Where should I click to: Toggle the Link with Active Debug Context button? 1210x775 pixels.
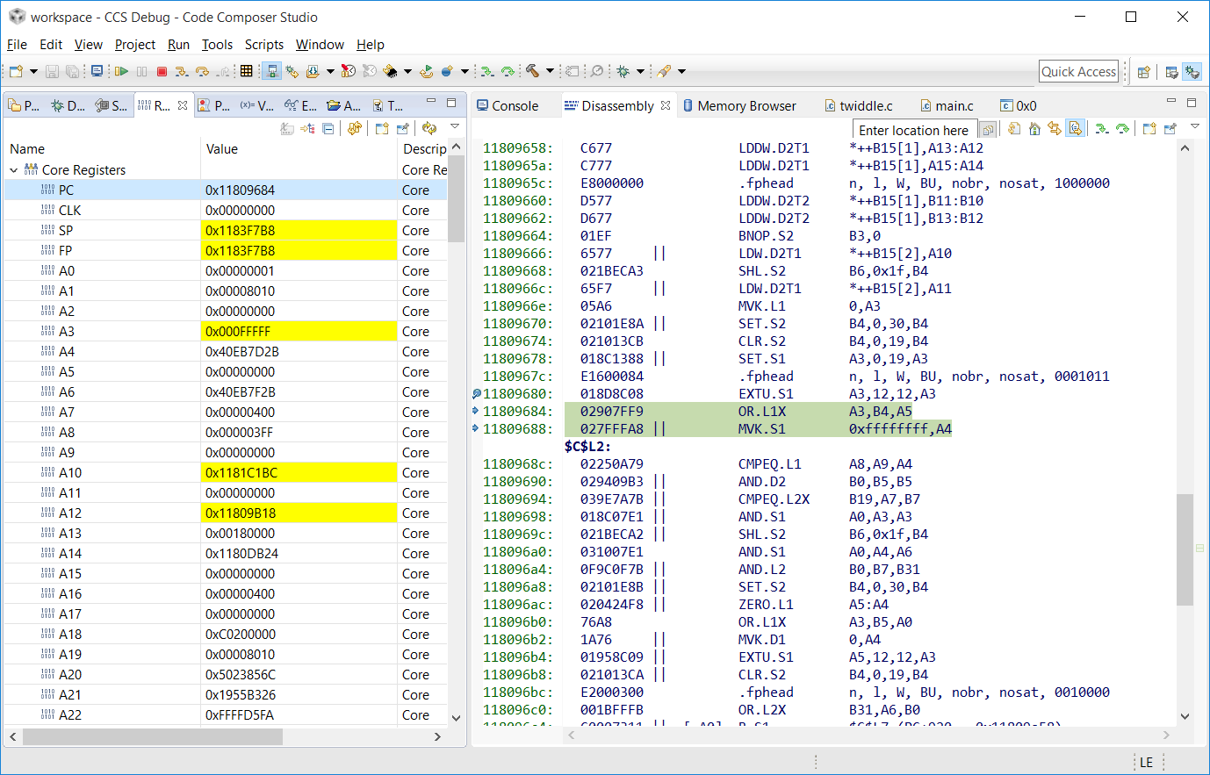point(1055,129)
